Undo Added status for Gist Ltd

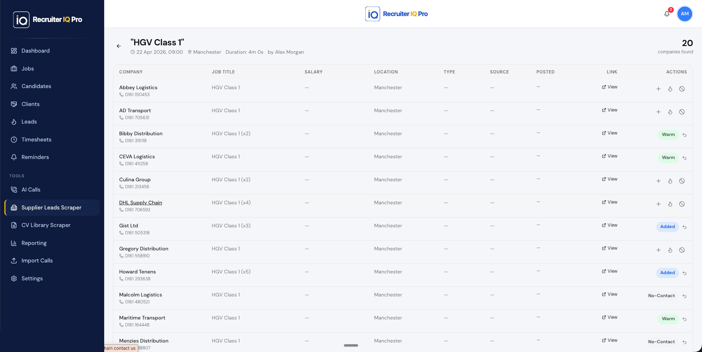[684, 227]
